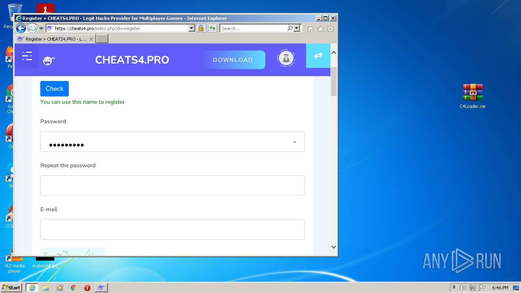521x293 pixels.
Task: Open the user avatar profile icon
Action: 286,58
